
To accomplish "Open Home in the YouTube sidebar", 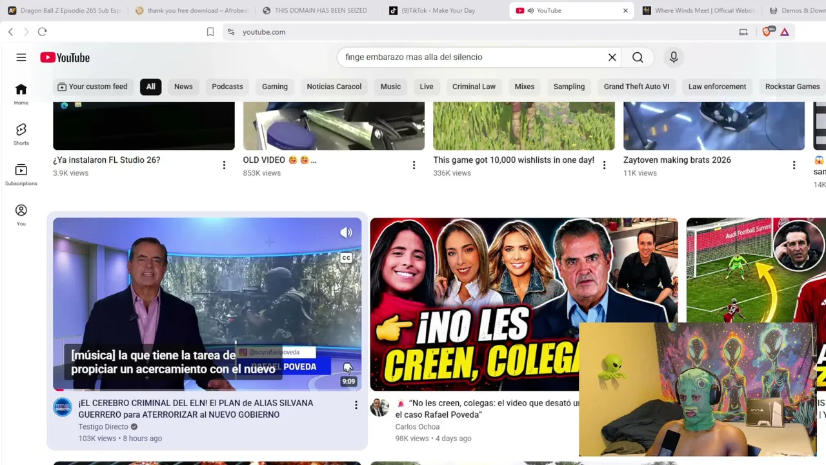I will [x=21, y=94].
